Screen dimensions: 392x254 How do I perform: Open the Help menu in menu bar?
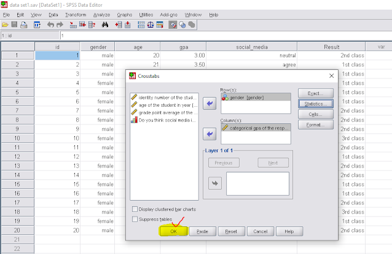pyautogui.click(x=214, y=15)
